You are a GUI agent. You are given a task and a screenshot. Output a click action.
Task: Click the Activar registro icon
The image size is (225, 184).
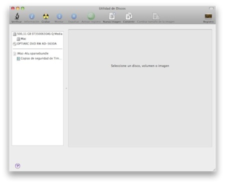pos(91,16)
